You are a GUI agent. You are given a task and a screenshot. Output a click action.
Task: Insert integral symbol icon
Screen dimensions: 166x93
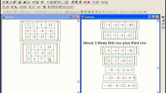(x=33, y=7)
